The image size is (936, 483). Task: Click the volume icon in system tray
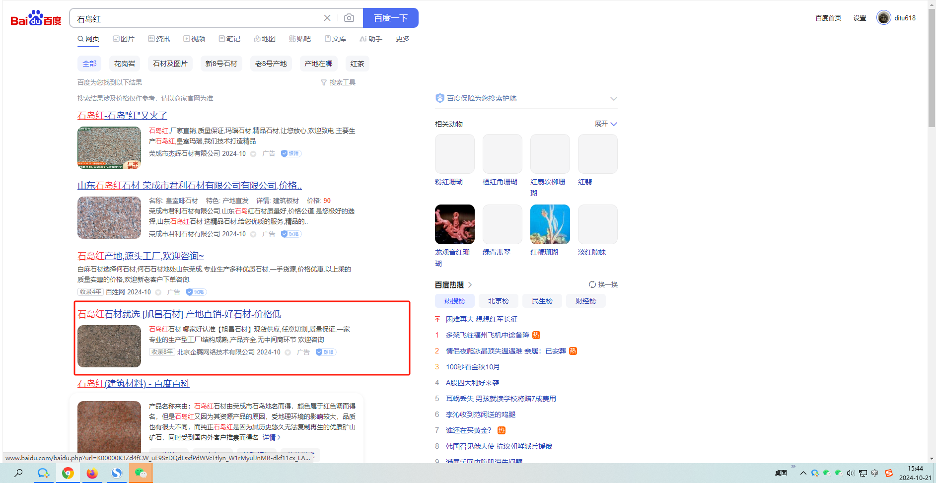(x=850, y=473)
